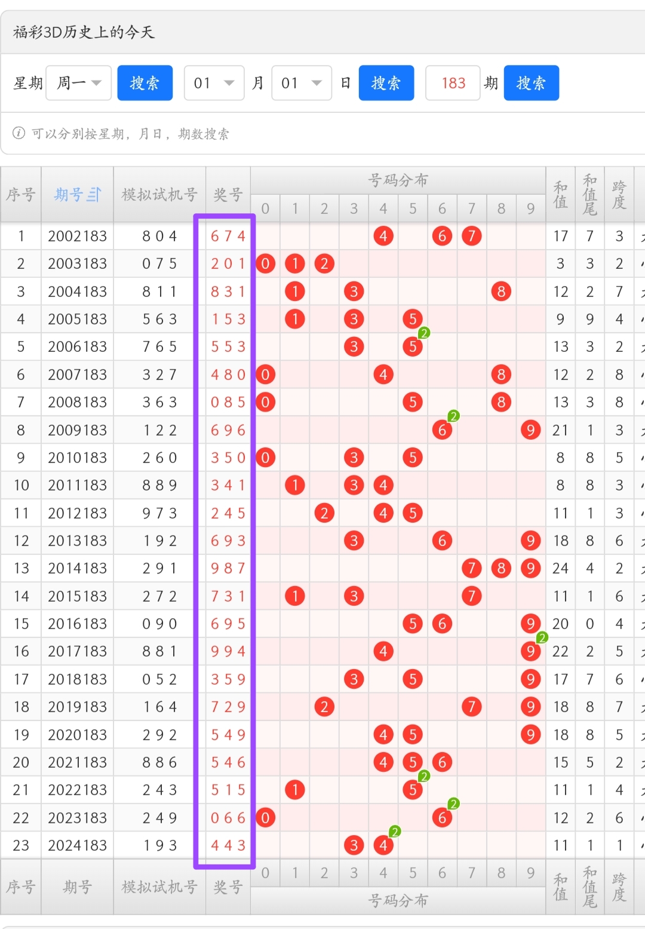Click red ball 7 in row 2002183
The height and width of the screenshot is (929, 645).
[471, 236]
